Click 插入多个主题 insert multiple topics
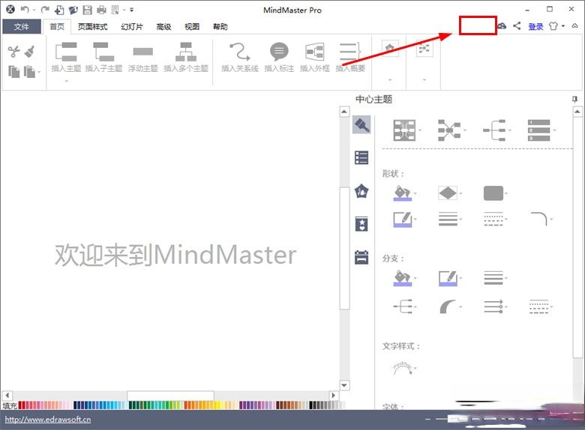 point(186,57)
